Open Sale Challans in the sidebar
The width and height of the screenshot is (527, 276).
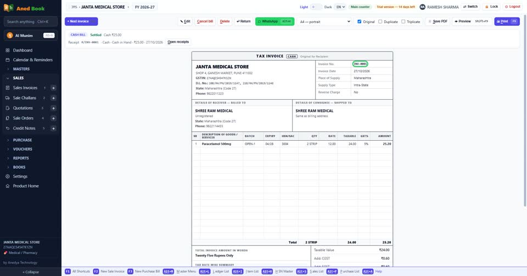pos(25,98)
